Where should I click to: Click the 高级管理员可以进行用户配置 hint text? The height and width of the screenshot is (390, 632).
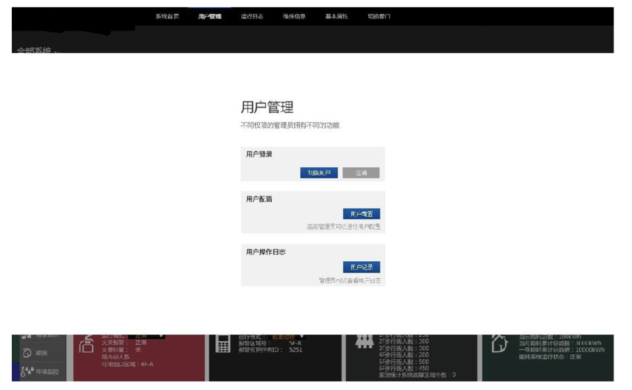[343, 227]
